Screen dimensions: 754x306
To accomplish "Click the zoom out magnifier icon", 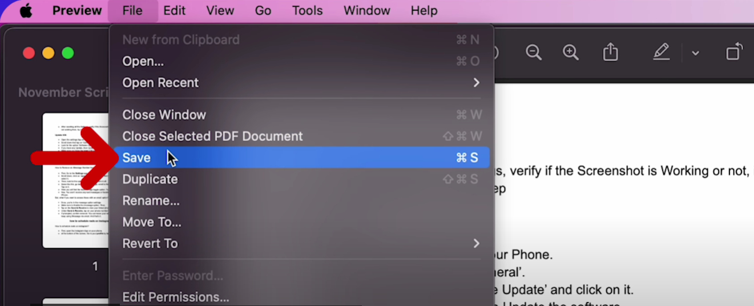I will [534, 53].
